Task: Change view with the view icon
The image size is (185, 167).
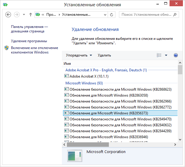Action: (x=159, y=55)
